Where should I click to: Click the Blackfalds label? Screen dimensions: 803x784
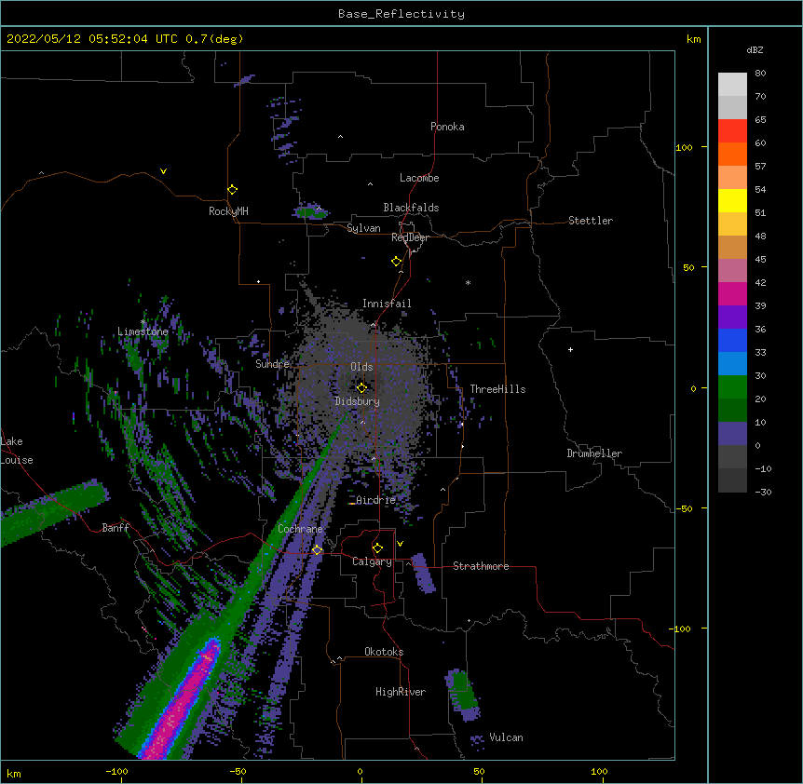[x=411, y=208]
